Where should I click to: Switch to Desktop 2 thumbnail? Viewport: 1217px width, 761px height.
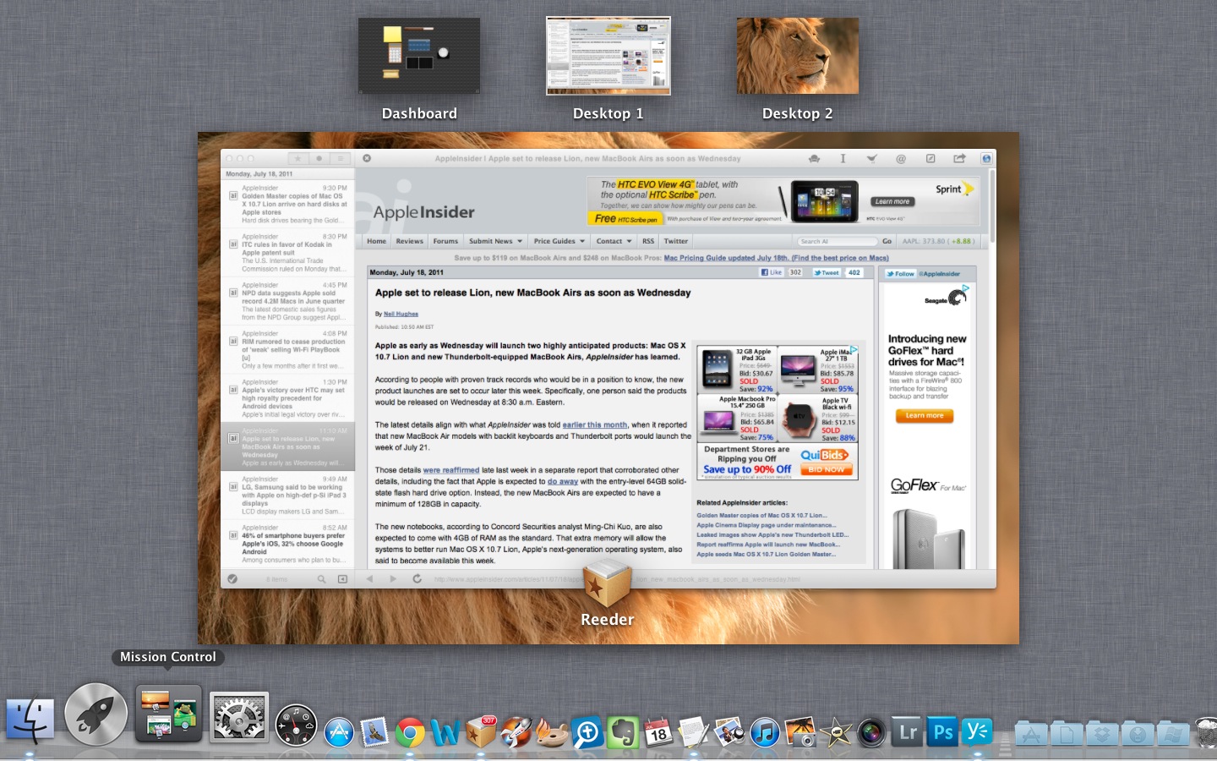pos(798,56)
